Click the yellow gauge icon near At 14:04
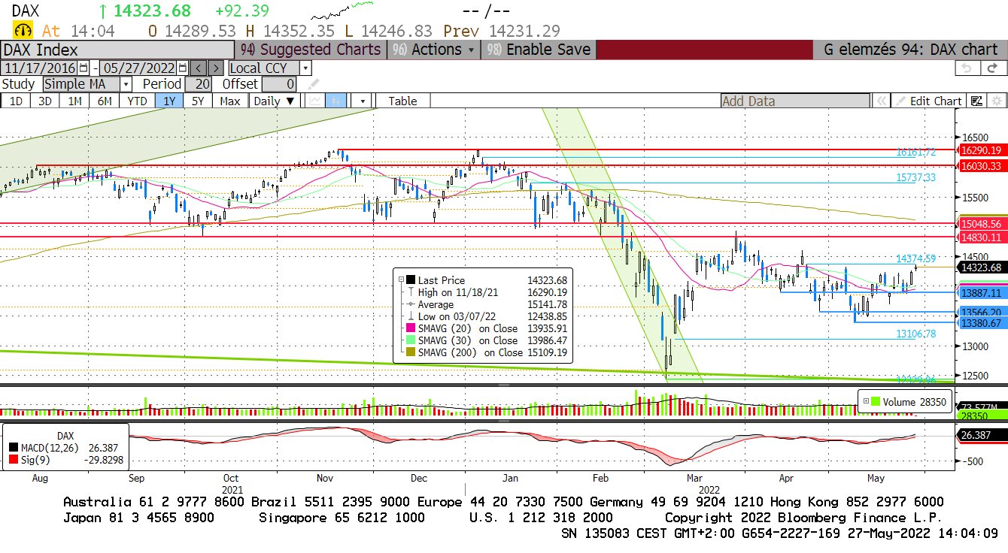The height and width of the screenshot is (553, 1008). pyautogui.click(x=22, y=31)
